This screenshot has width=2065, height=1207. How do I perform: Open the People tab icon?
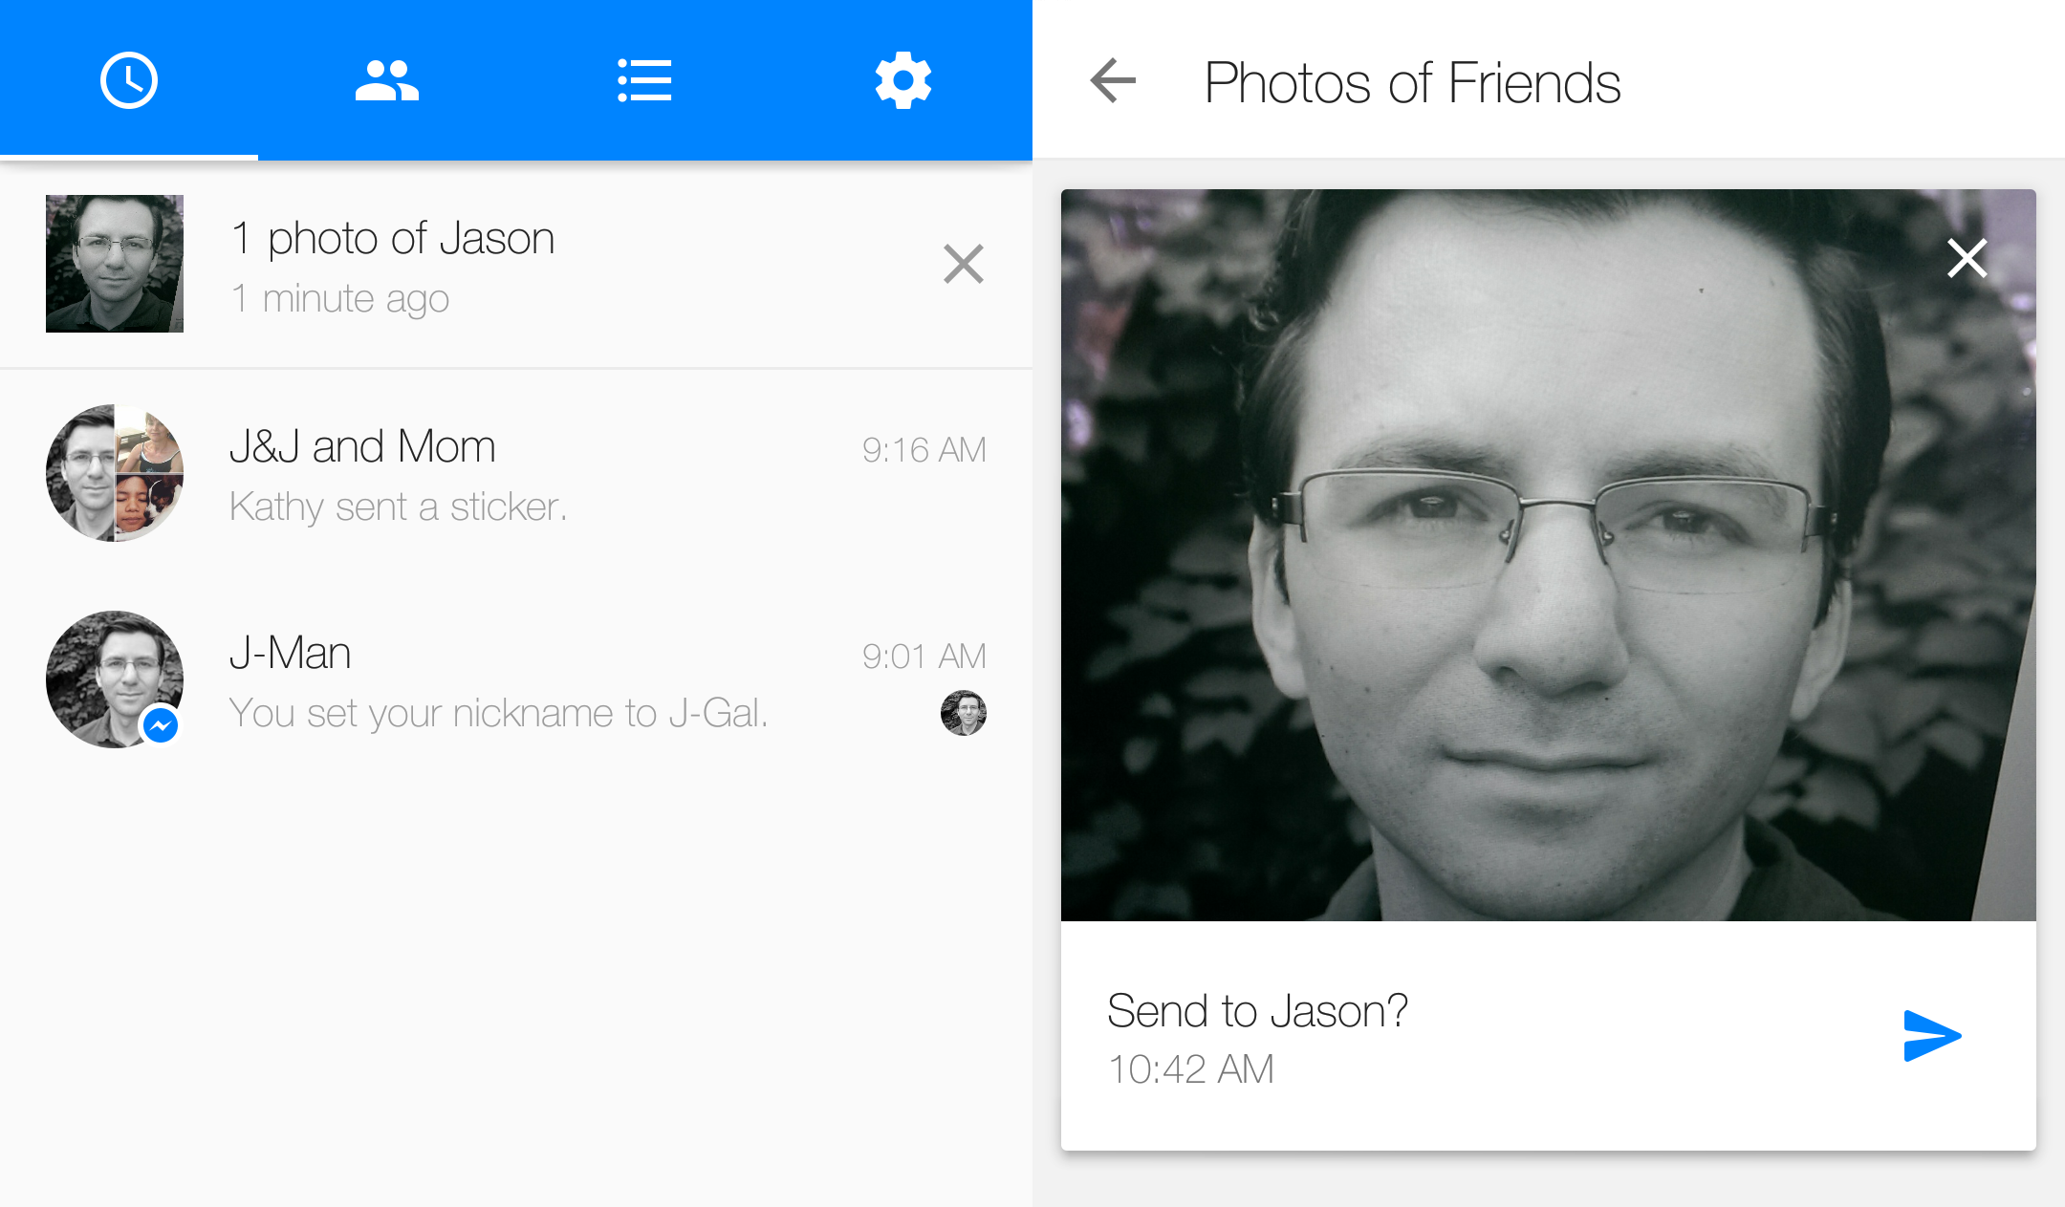tap(387, 79)
